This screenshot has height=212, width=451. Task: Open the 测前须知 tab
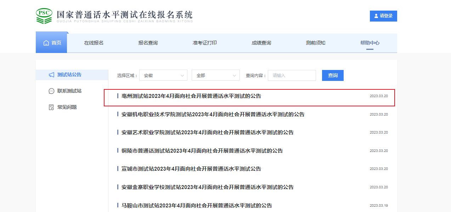pos(315,43)
